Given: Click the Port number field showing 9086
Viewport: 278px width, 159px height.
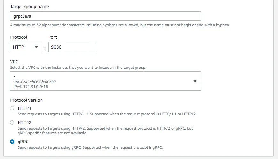Looking at the screenshot, I should click(x=72, y=47).
